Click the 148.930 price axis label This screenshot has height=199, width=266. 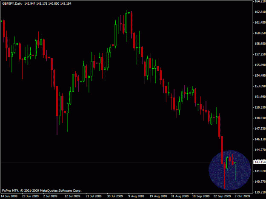[260, 118]
